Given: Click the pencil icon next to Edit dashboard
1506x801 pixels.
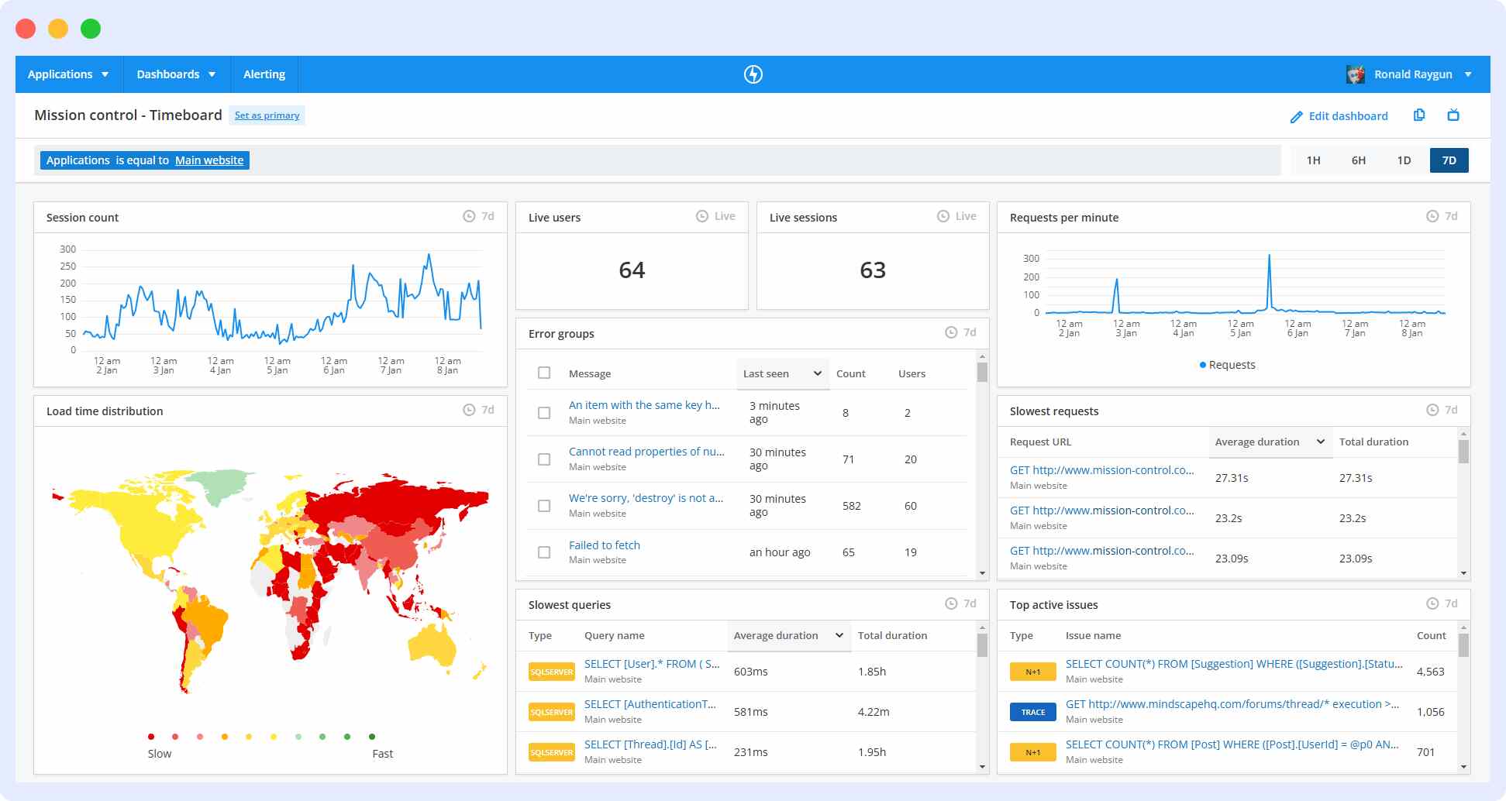Looking at the screenshot, I should (1297, 115).
